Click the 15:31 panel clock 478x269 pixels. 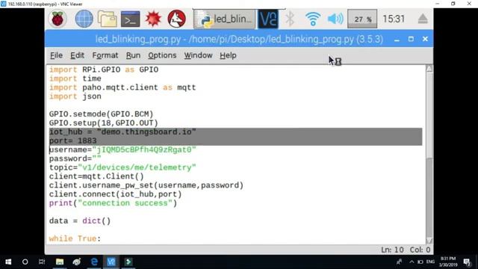[x=394, y=19]
